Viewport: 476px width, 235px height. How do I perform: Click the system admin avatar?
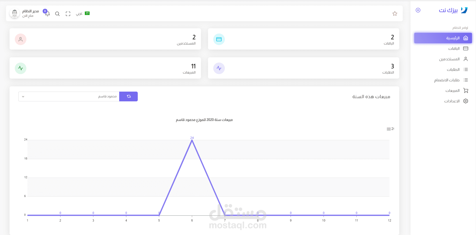click(x=15, y=14)
